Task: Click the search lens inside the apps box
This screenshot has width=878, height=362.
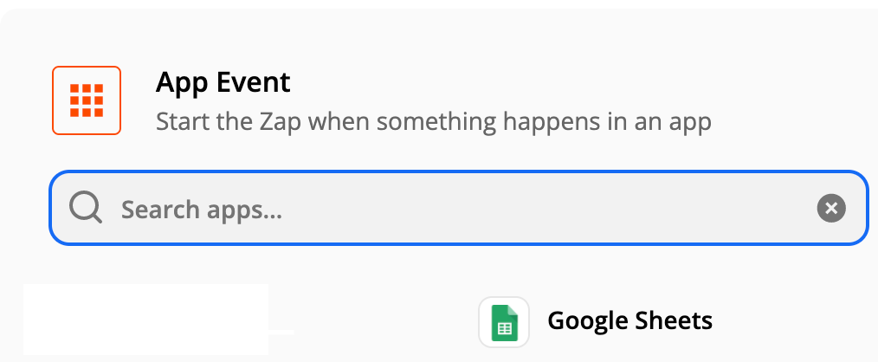Action: 86,209
